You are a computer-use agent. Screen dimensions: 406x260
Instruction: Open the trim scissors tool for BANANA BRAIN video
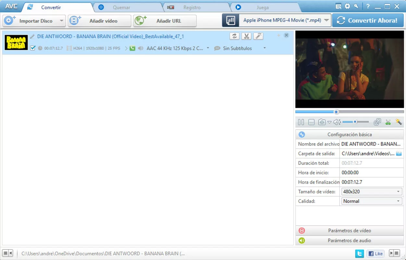(x=246, y=36)
